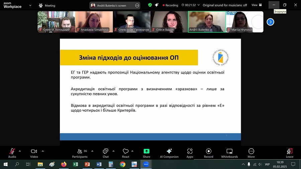
Task: Toggle recording with Record button
Action: coord(209,153)
